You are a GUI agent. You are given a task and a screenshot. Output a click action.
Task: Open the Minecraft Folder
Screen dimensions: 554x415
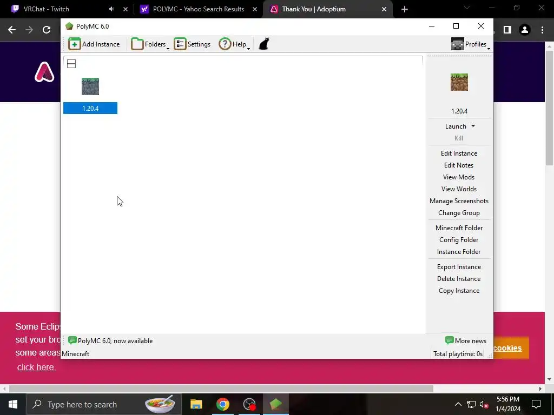[459, 228]
